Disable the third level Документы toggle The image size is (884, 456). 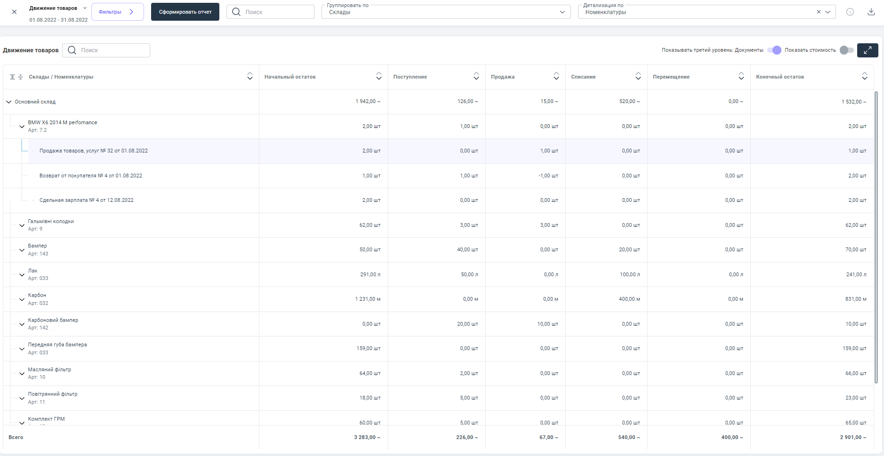click(774, 50)
